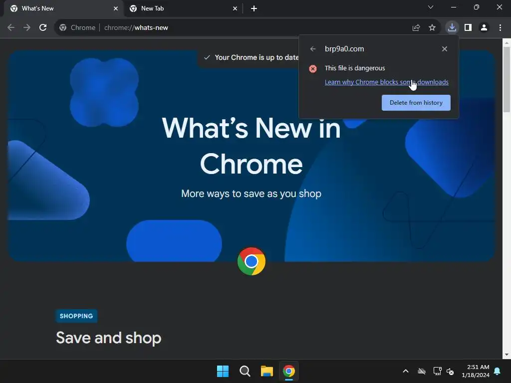Bookmark this tab with the star icon
Image resolution: width=511 pixels, height=383 pixels.
point(432,28)
